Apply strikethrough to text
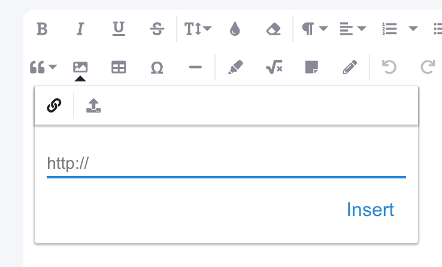442x267 pixels. [157, 29]
